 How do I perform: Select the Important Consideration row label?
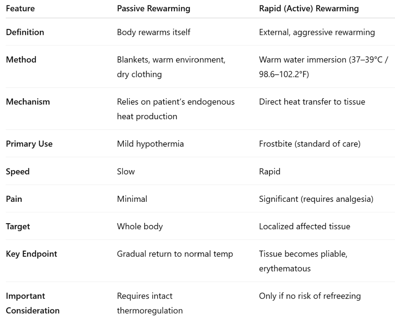33,303
